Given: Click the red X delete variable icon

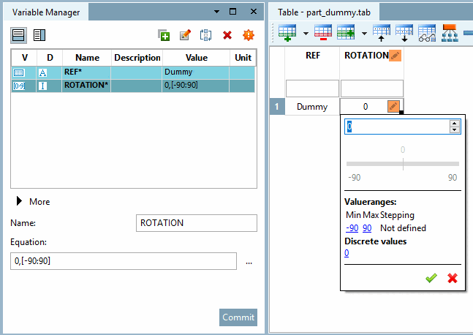Looking at the screenshot, I should 227,34.
